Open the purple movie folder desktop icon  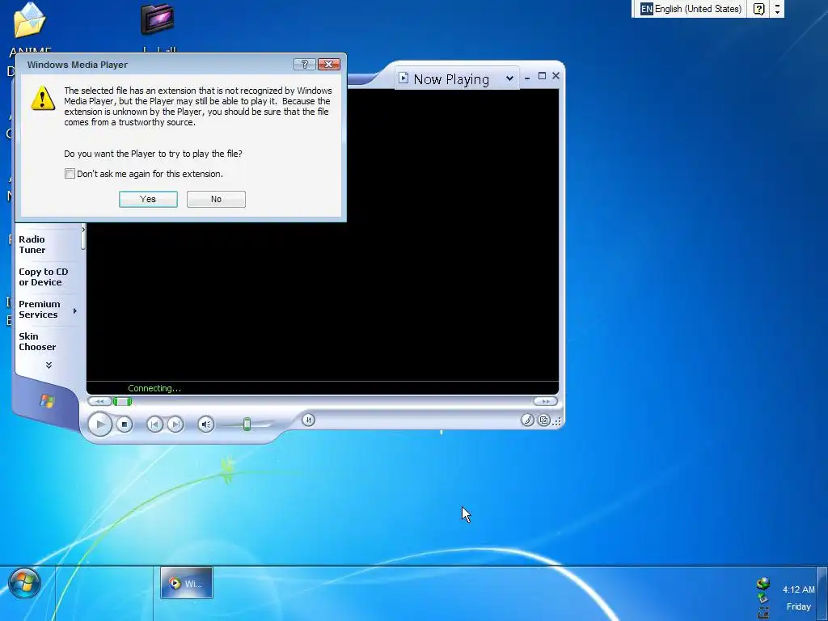tap(158, 19)
